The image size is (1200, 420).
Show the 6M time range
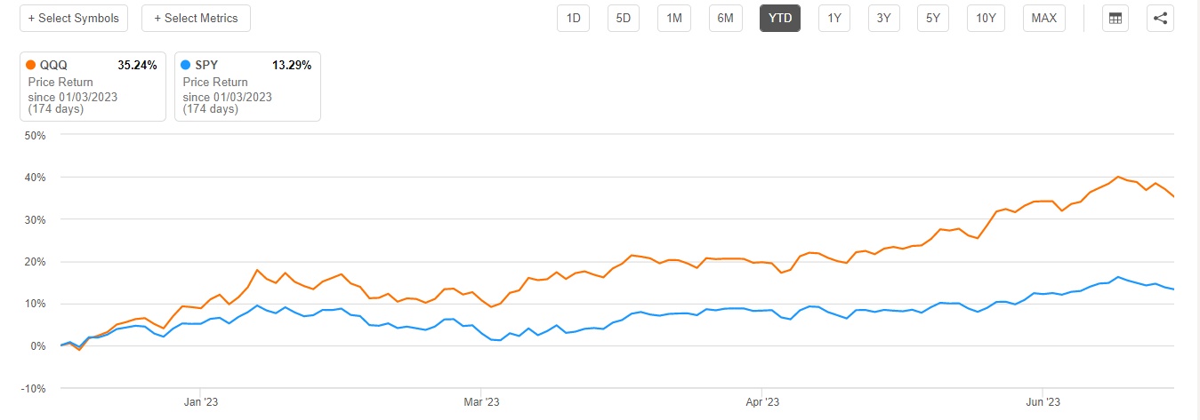point(726,18)
